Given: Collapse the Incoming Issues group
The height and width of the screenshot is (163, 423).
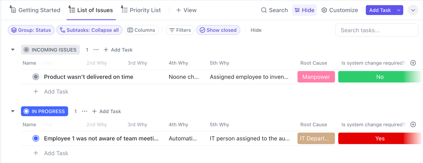Looking at the screenshot, I should 13,50.
